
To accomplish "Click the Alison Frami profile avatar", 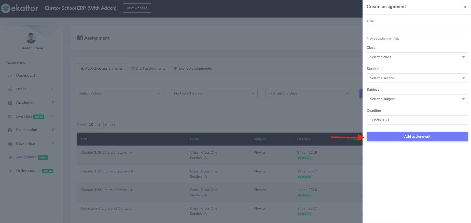I will click(x=31, y=38).
